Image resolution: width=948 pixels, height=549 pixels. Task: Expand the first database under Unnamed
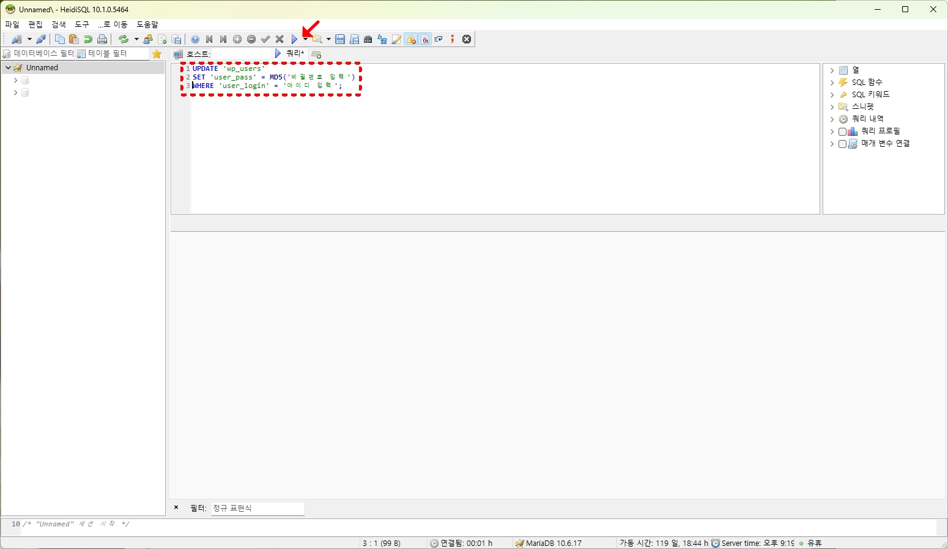tap(15, 80)
